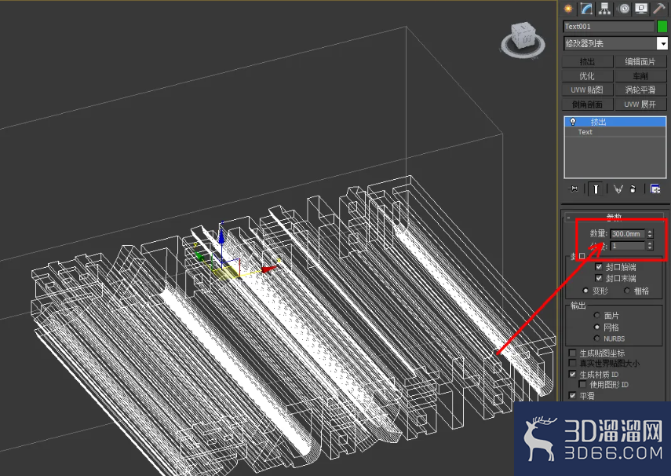
Task: Click the Pin Stack icon
Action: point(573,189)
